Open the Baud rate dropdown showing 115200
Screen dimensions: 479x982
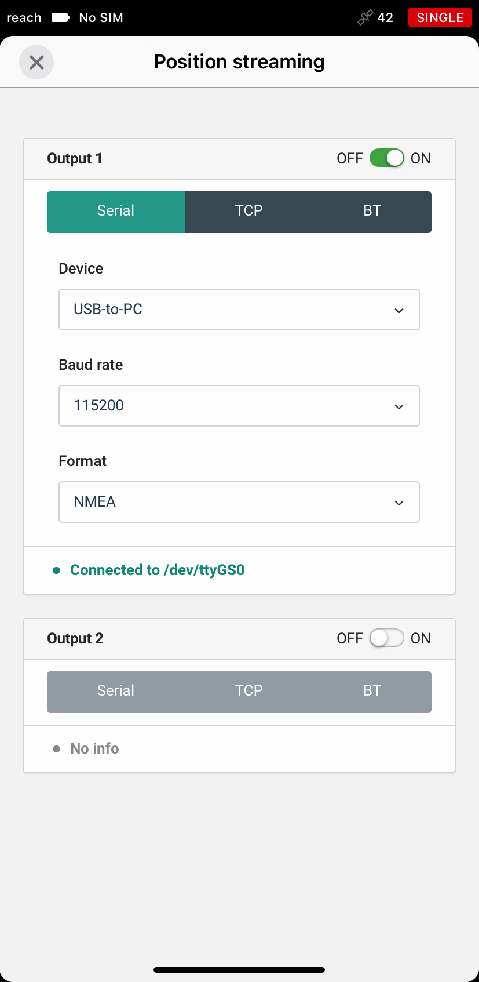coord(239,406)
